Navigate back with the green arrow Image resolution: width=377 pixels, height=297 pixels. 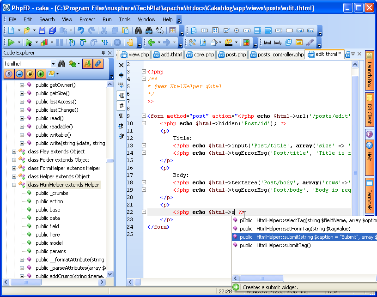coord(151,42)
